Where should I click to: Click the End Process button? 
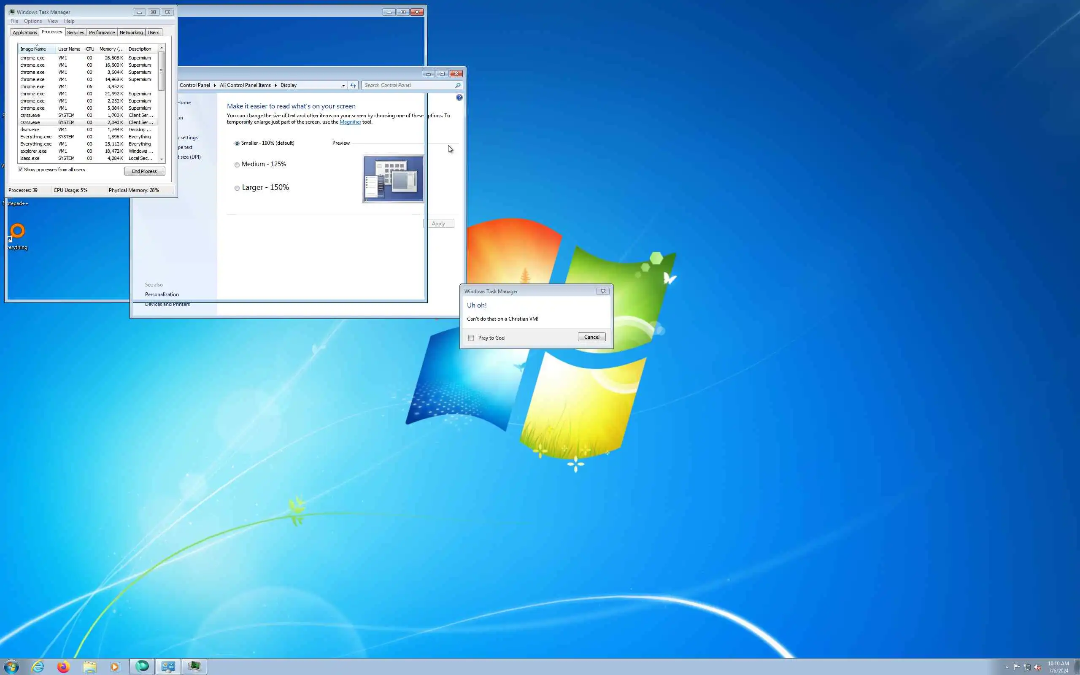tap(145, 171)
